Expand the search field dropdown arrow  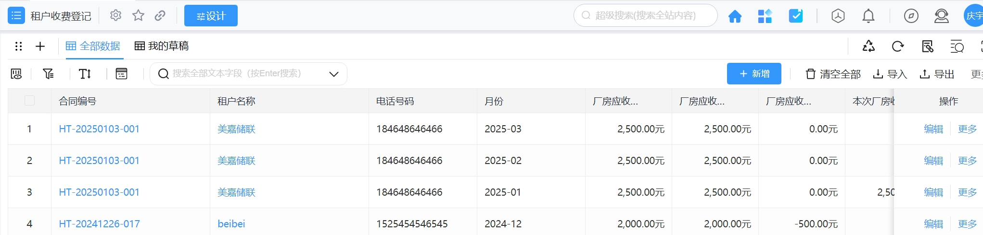(333, 74)
